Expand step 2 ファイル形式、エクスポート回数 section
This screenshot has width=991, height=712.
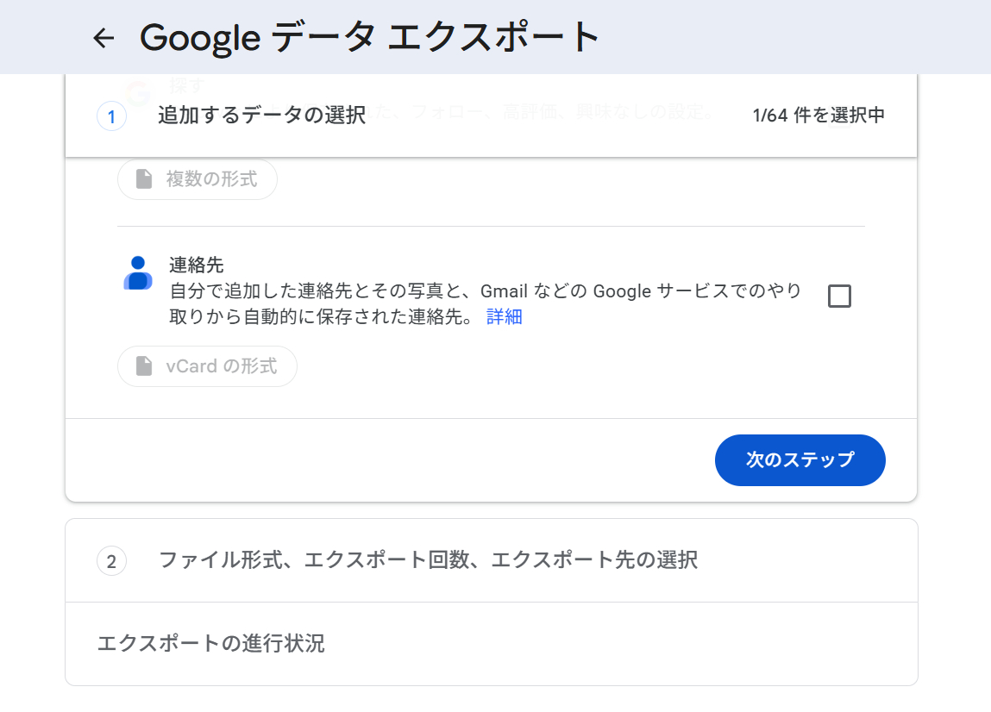point(491,560)
